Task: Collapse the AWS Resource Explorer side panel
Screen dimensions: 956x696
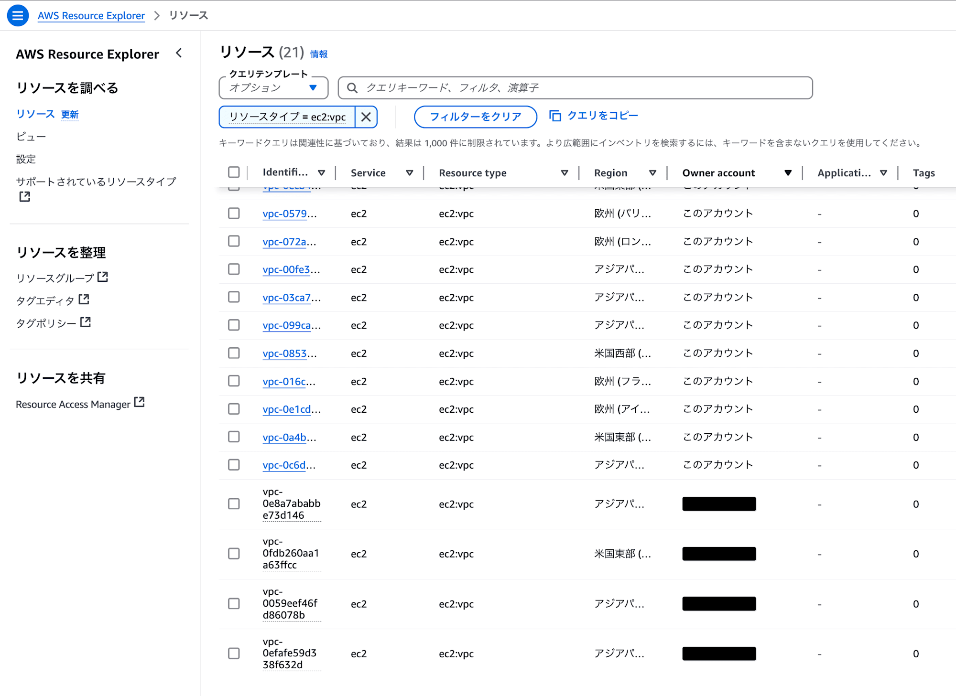Action: [179, 53]
